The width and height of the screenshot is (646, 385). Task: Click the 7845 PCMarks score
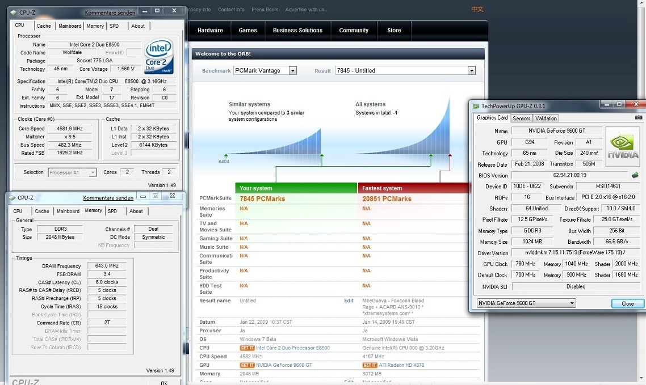pyautogui.click(x=262, y=198)
